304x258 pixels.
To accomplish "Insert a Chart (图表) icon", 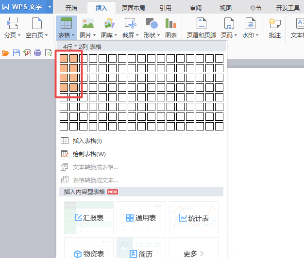I will [x=171, y=23].
